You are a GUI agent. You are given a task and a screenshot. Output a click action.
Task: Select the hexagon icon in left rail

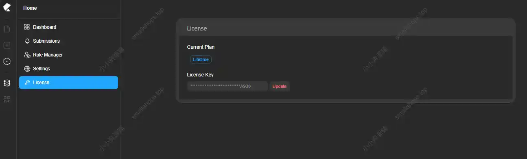pyautogui.click(x=7, y=61)
